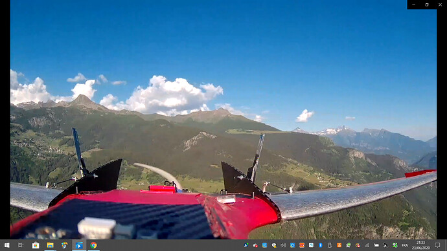447x251 pixels.
Task: Open Task View from the taskbar
Action: 21,245
